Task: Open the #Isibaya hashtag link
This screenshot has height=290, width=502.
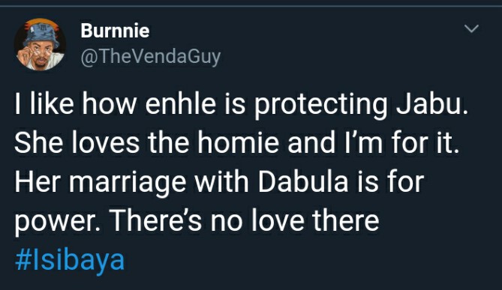Action: coord(70,261)
